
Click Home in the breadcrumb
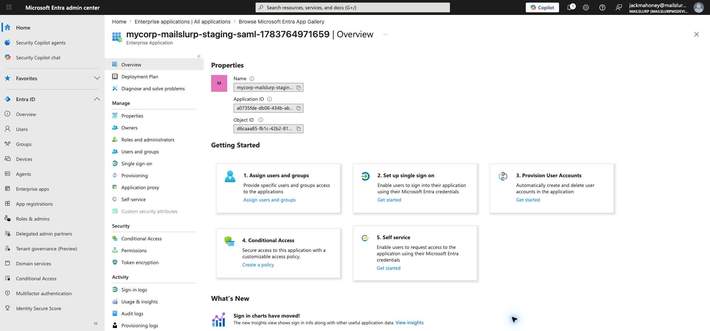point(119,22)
